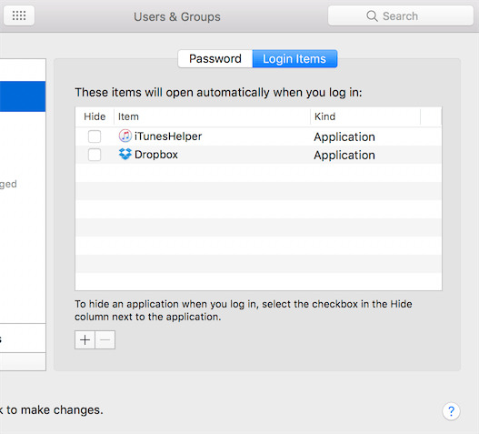This screenshot has height=434, width=479.
Task: Add a login item with plus button
Action: (x=85, y=339)
